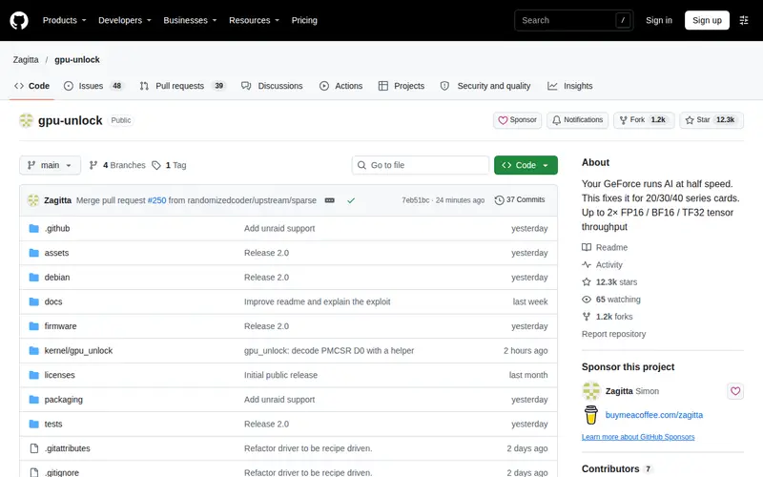Click the slash shortcut key in the search box
The height and width of the screenshot is (477, 763).
[623, 20]
